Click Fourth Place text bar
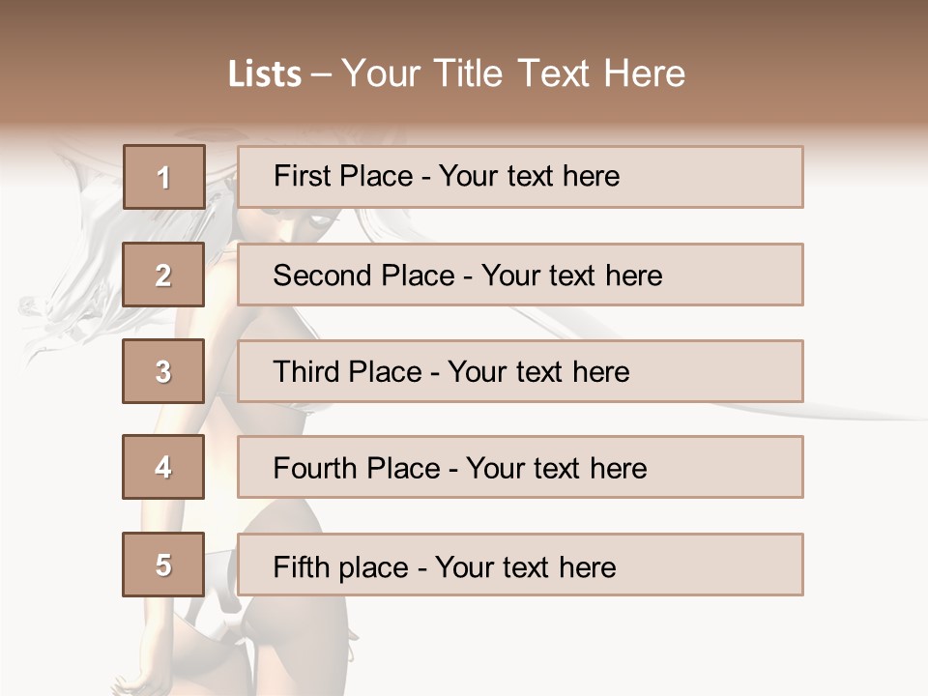The width and height of the screenshot is (928, 696). [520, 467]
